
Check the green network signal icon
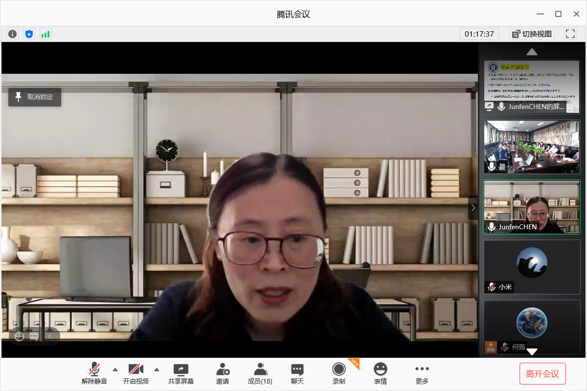45,34
